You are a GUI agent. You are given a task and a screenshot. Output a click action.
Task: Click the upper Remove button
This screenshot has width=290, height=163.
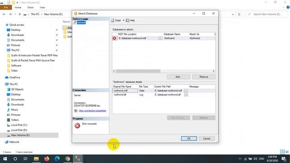point(203,77)
